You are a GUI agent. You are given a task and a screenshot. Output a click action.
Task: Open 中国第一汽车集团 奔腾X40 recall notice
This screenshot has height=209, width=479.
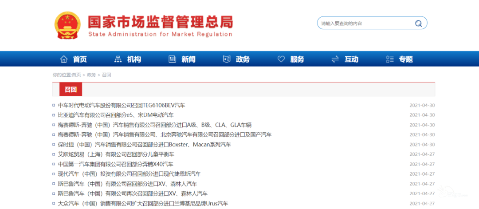click(115, 164)
